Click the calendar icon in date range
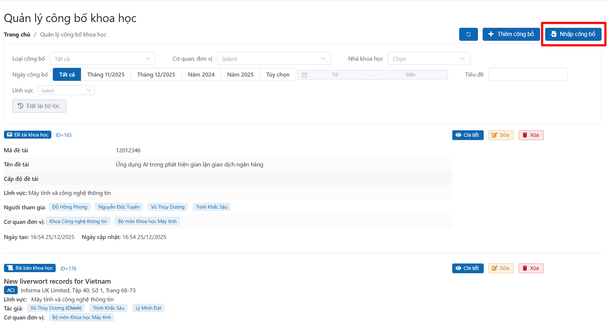Viewport: 607px width, 327px height. click(304, 75)
